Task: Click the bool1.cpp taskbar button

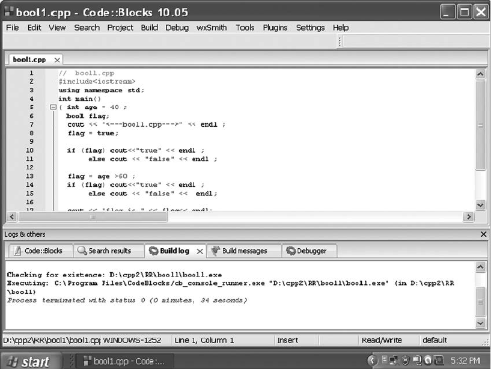Action: point(124,361)
